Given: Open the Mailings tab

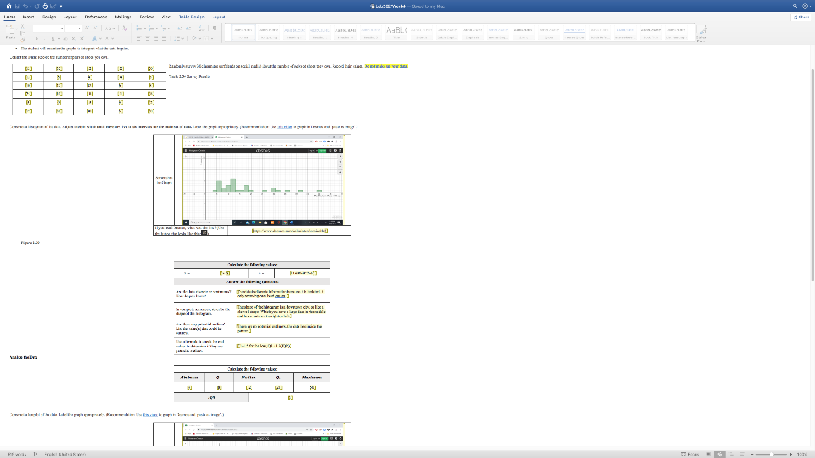Looking at the screenshot, I should (x=123, y=17).
